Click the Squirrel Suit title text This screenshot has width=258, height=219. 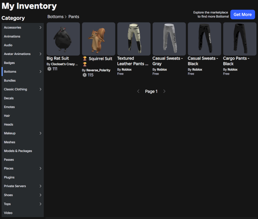click(x=101, y=59)
